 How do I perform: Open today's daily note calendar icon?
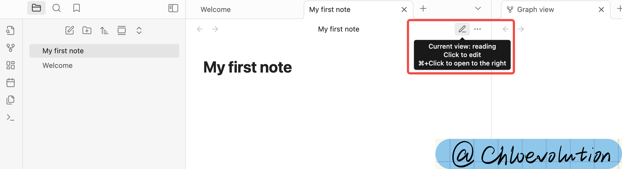pyautogui.click(x=11, y=83)
